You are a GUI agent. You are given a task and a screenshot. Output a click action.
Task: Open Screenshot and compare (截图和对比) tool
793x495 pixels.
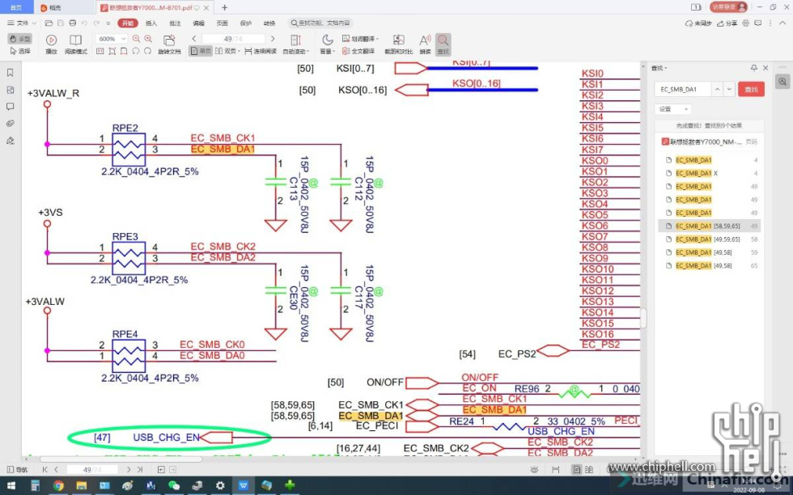point(398,44)
